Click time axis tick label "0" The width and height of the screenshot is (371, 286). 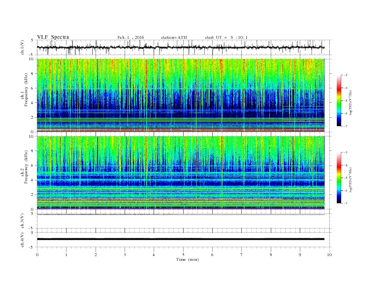click(37, 255)
